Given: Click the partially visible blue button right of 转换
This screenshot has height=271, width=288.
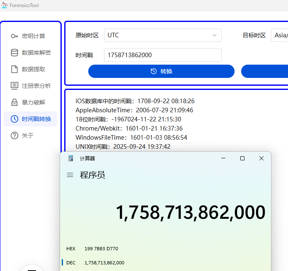Looking at the screenshot, I should (x=264, y=71).
